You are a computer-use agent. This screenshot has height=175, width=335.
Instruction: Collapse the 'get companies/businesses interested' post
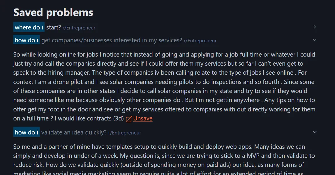[315, 40]
